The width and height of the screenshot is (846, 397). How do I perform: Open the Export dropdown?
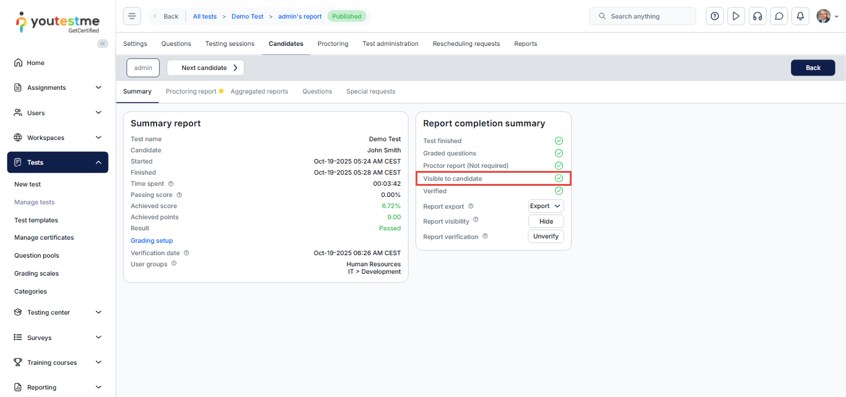click(546, 206)
